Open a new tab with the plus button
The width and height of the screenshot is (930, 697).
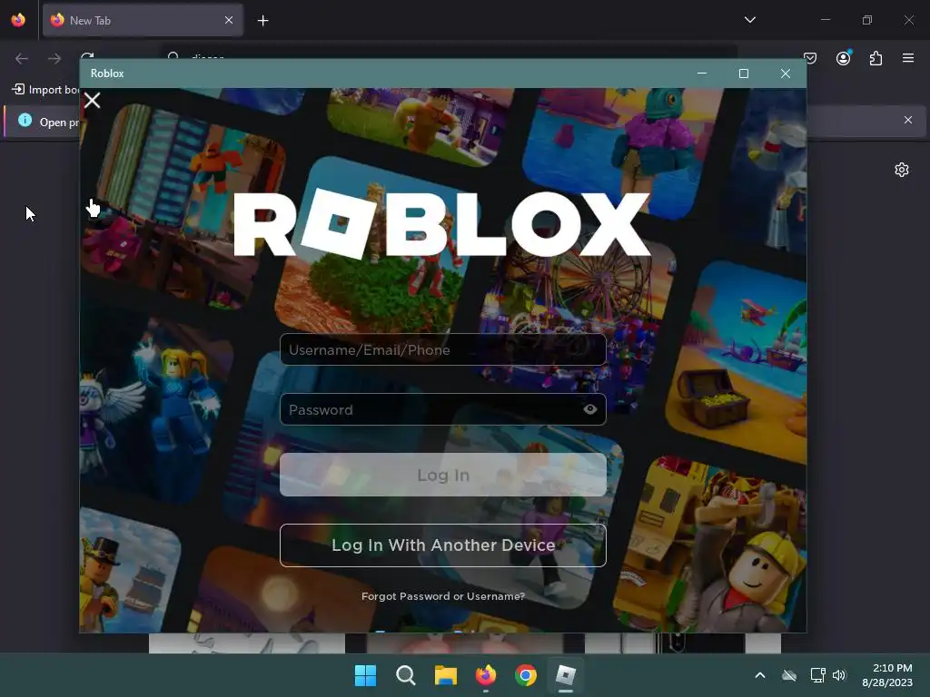(262, 21)
